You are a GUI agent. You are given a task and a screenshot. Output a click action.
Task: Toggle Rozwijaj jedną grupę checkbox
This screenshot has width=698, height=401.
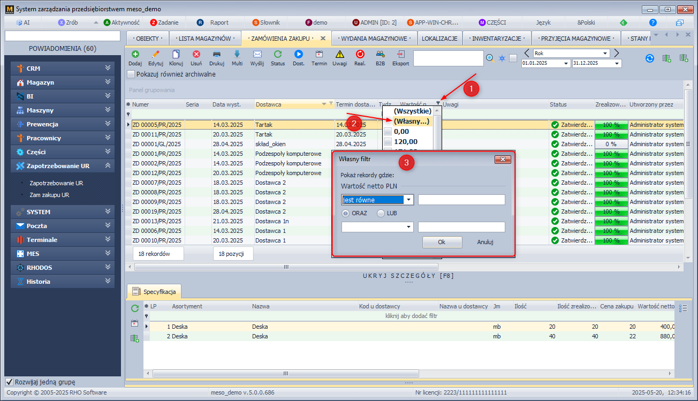click(9, 382)
